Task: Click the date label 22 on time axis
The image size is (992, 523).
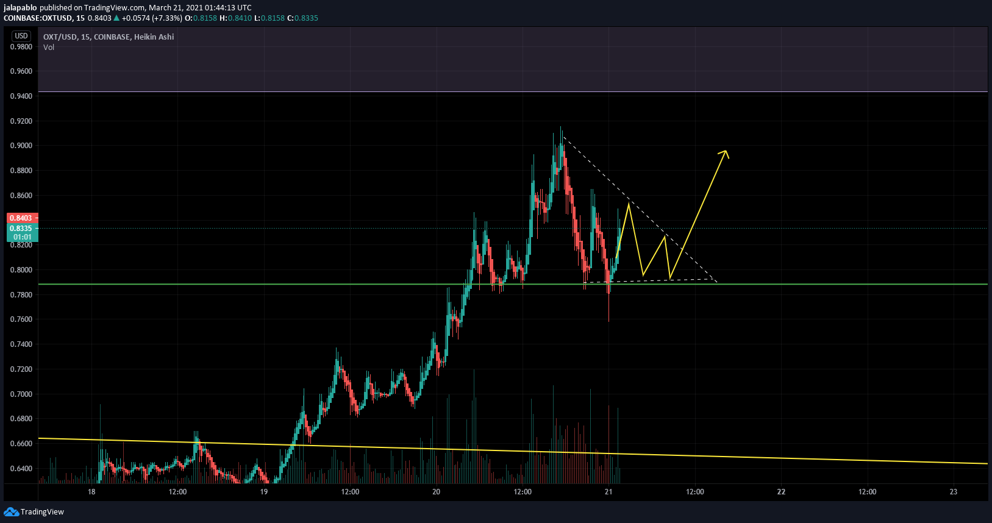Action: coord(781,492)
